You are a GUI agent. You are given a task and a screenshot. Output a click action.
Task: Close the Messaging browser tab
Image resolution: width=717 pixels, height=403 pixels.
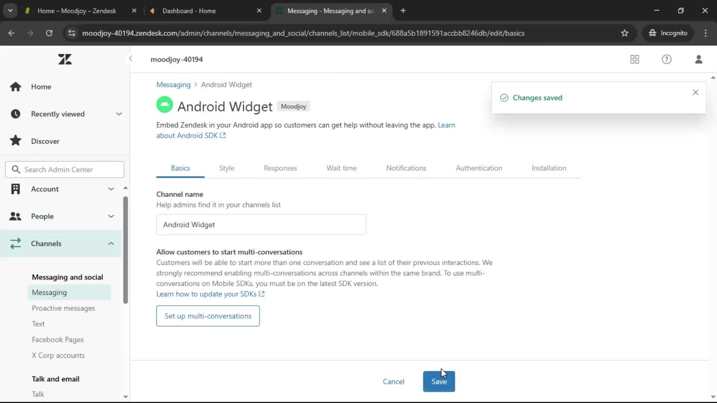point(384,11)
